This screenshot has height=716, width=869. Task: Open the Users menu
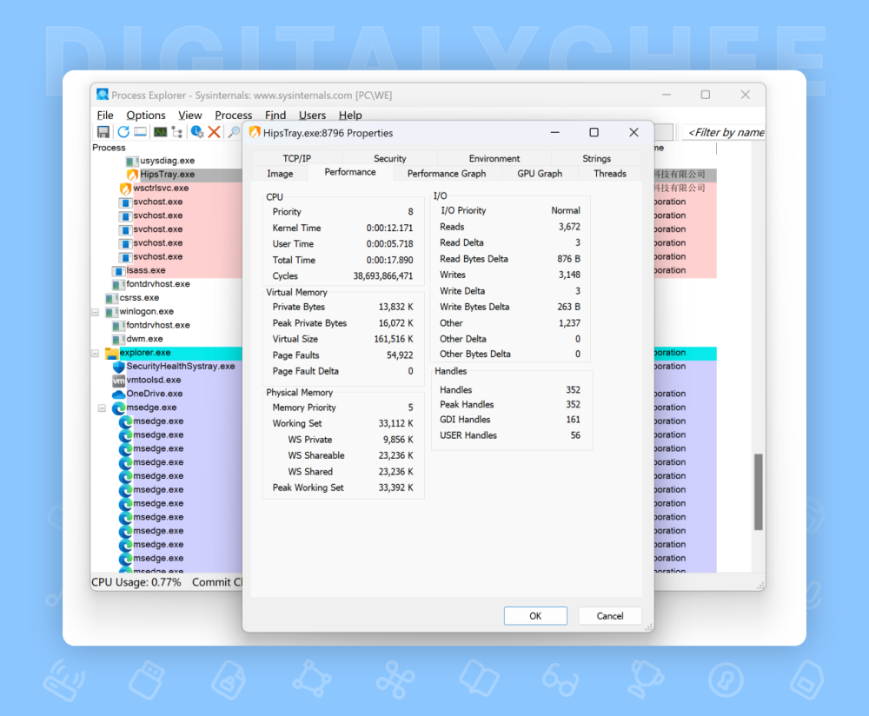click(313, 116)
